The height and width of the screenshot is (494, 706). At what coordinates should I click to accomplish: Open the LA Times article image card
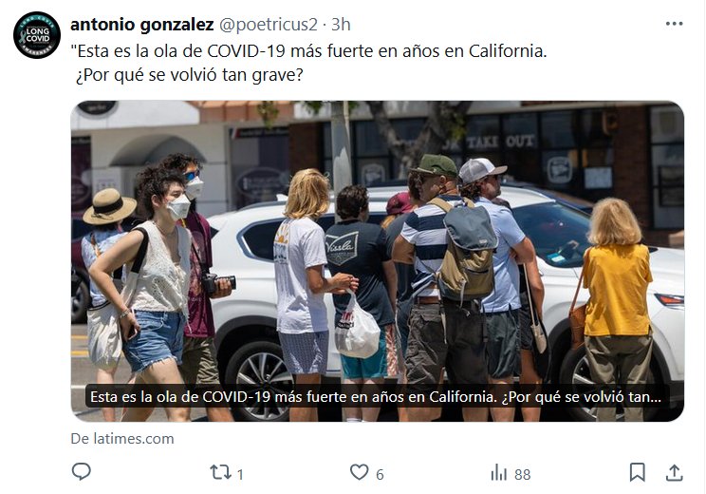click(378, 261)
